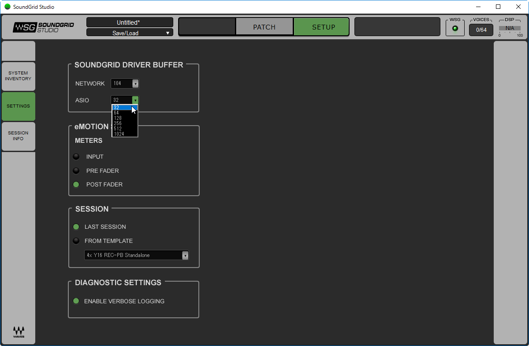
Task: Click the Untitled* session name field
Action: [x=130, y=22]
